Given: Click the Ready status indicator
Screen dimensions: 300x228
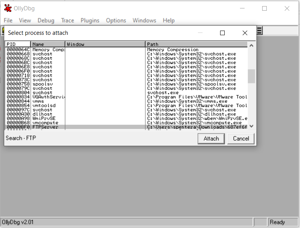Looking at the screenshot, I should 277,222.
